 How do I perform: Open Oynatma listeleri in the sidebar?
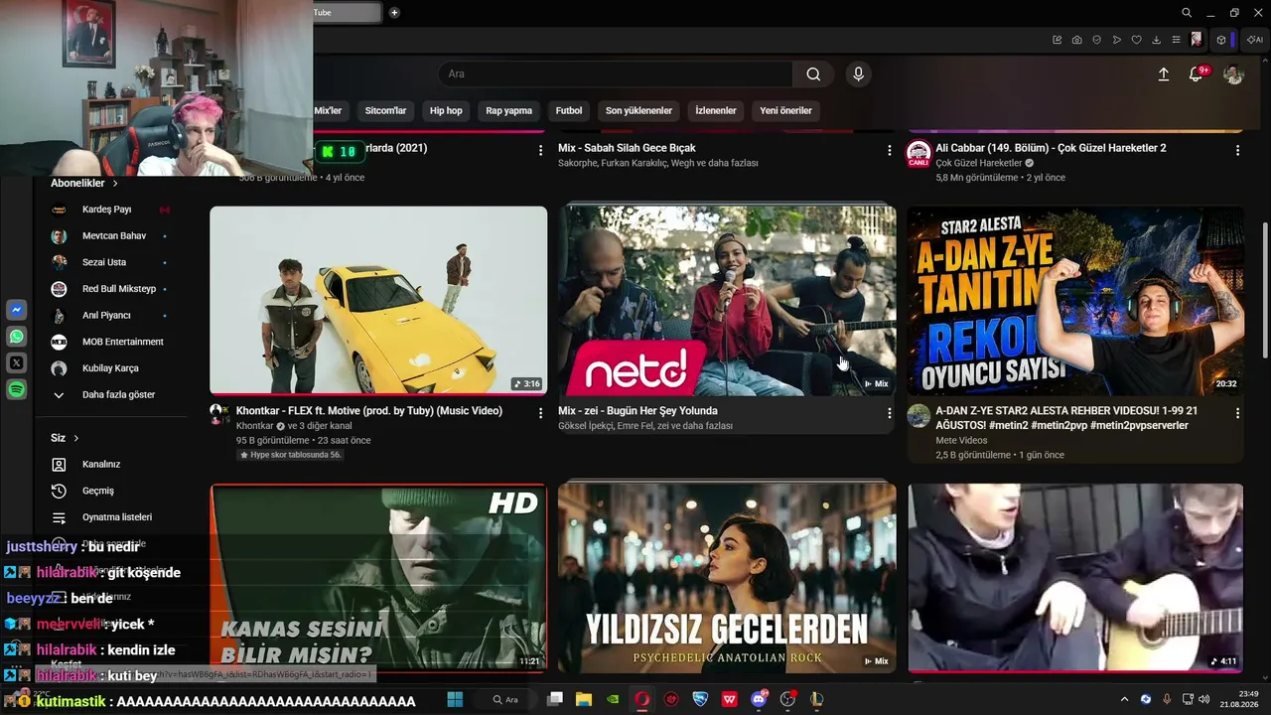116,517
